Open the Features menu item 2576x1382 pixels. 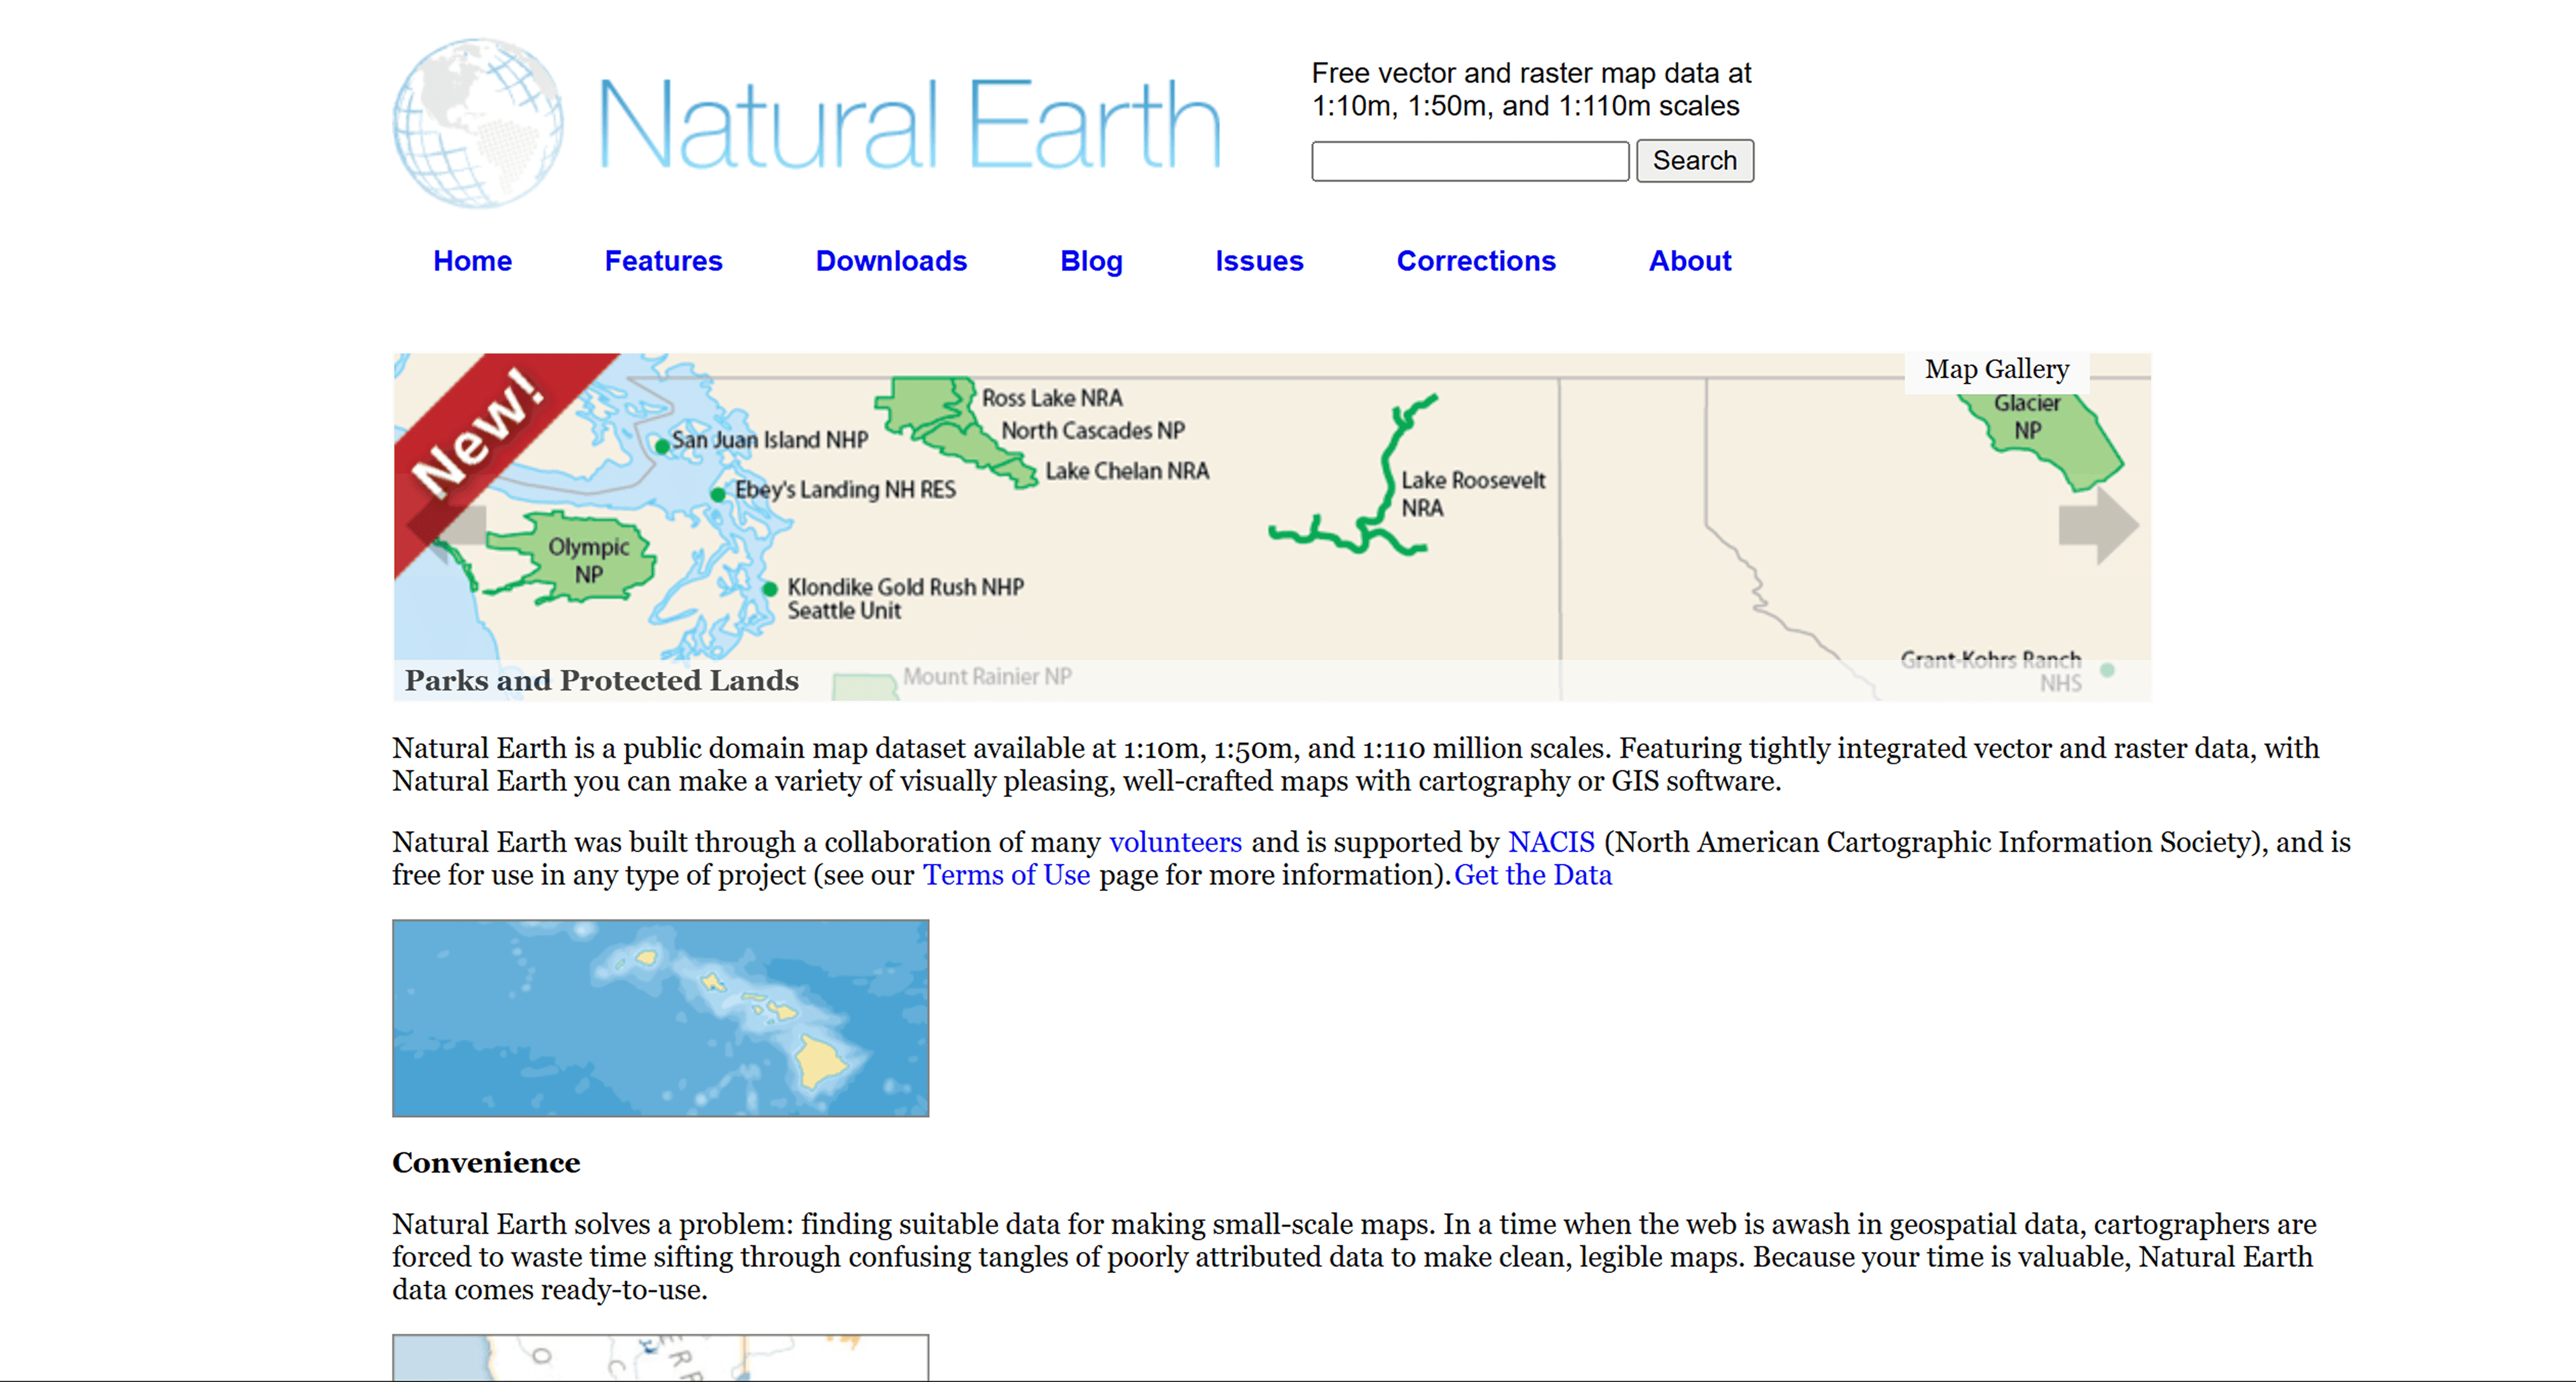pyautogui.click(x=663, y=261)
